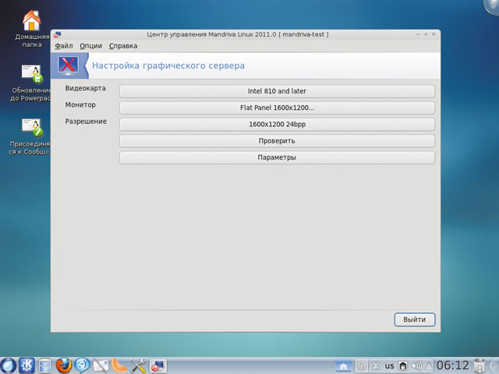Click the device notifier tray icon
Screen dimensions: 499x374
click(x=403, y=366)
